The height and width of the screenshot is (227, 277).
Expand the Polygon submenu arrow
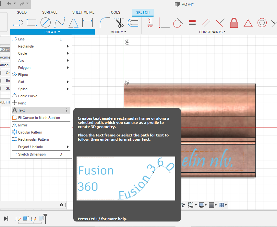click(x=68, y=68)
